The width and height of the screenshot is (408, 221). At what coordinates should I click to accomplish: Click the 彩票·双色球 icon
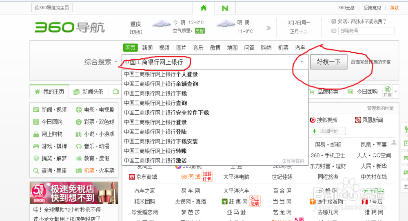79,122
